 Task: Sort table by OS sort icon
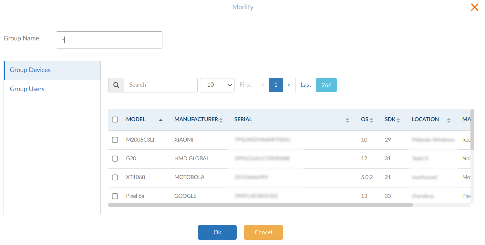click(371, 120)
